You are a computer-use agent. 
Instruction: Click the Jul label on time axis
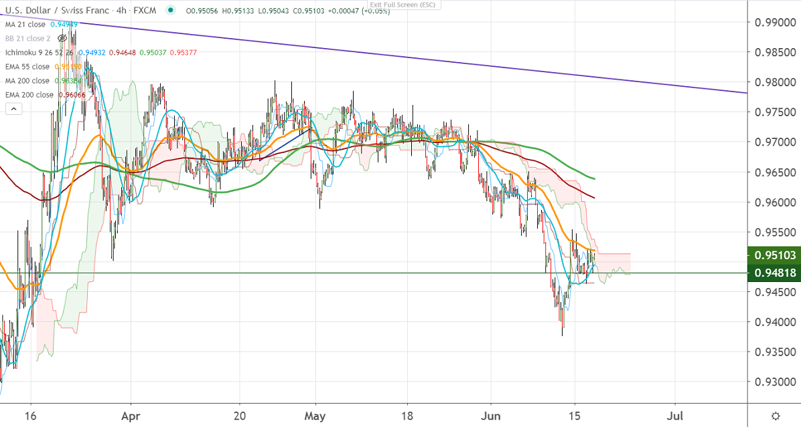pyautogui.click(x=675, y=416)
